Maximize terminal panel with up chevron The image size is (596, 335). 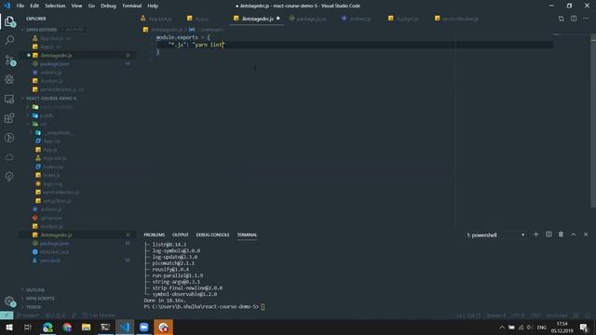point(574,234)
